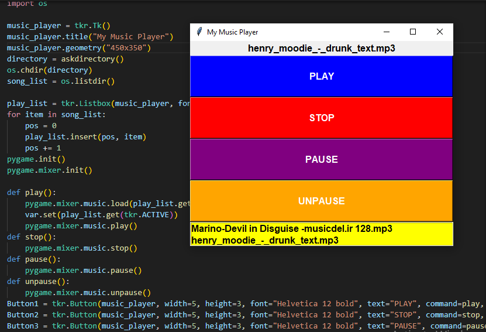Click the pygame.mixer.music.pause() line
The width and height of the screenshot is (486, 332).
pyautogui.click(x=84, y=271)
